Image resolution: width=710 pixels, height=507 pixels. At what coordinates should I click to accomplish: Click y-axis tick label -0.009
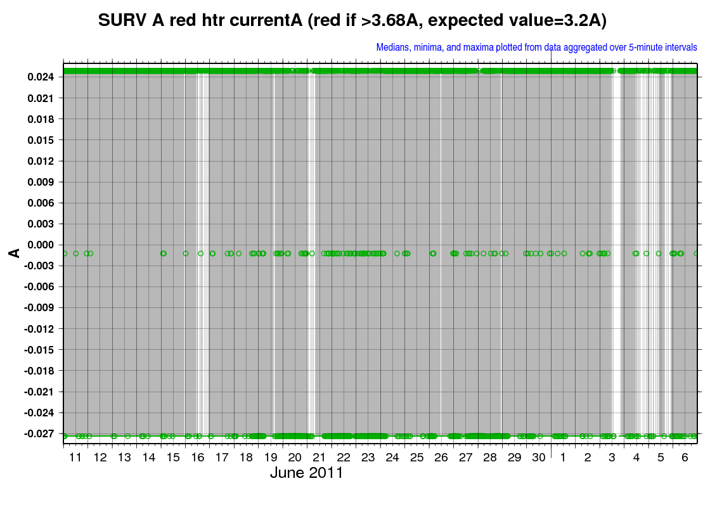39,308
